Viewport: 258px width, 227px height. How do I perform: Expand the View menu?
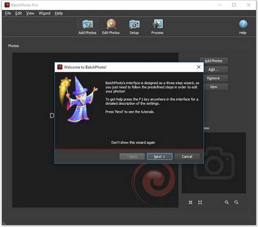coord(30,13)
